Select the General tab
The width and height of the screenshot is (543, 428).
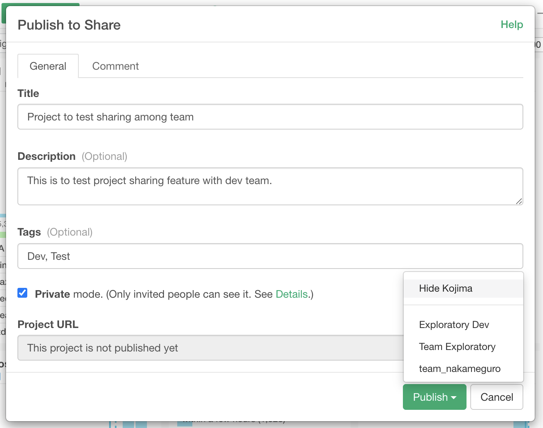48,66
